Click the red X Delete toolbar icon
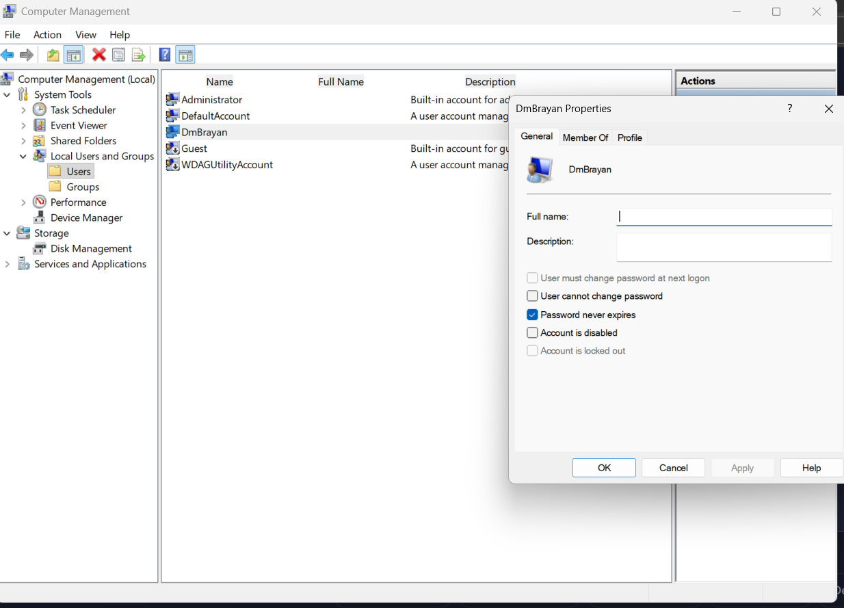The height and width of the screenshot is (608, 844). click(99, 55)
